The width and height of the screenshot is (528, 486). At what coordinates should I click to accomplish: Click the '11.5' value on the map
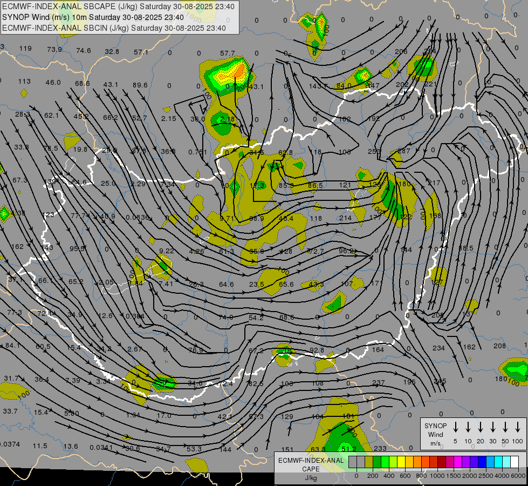[40, 446]
